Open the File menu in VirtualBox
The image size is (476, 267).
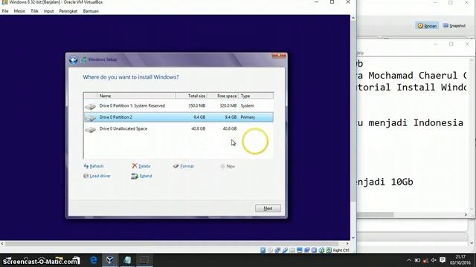(5, 11)
